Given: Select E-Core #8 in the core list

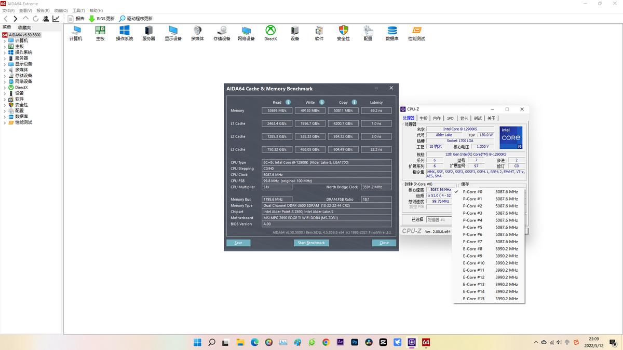Looking at the screenshot, I should (x=473, y=249).
